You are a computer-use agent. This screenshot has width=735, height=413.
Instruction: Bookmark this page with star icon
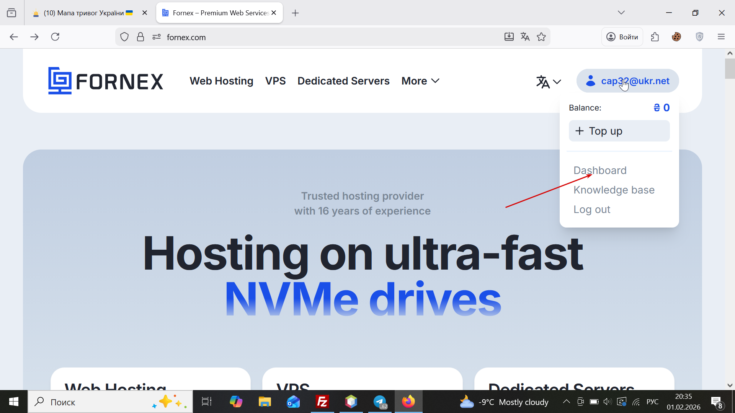coord(541,37)
